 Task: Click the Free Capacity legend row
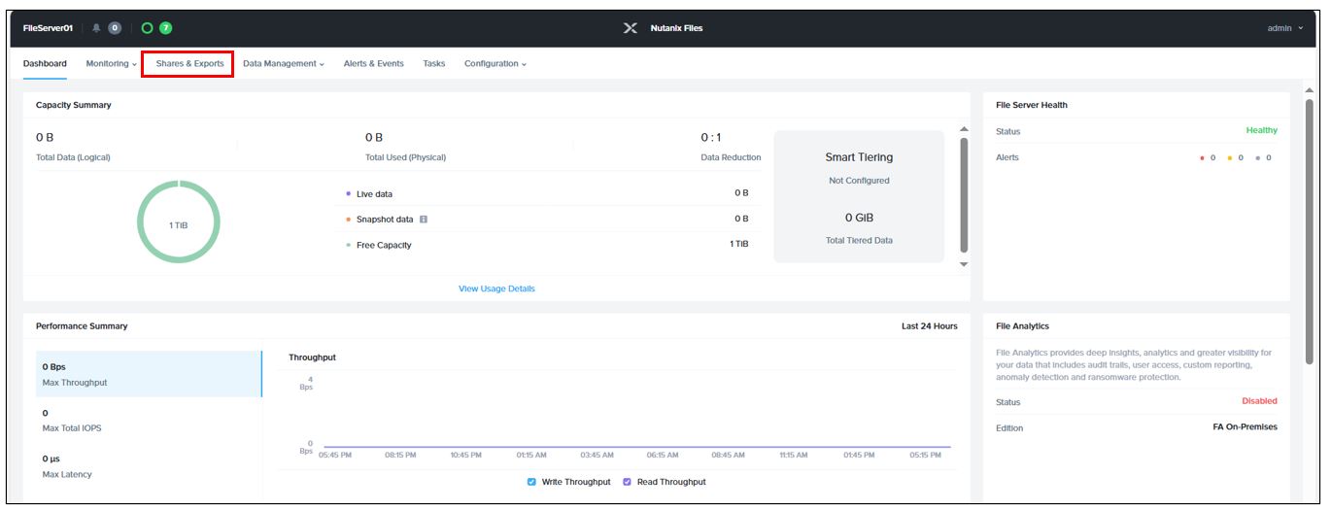(x=547, y=245)
